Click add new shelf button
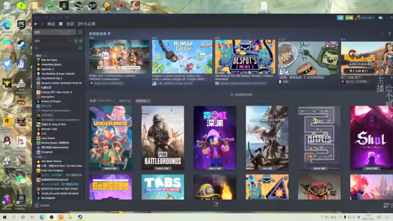 pyautogui.click(x=241, y=94)
